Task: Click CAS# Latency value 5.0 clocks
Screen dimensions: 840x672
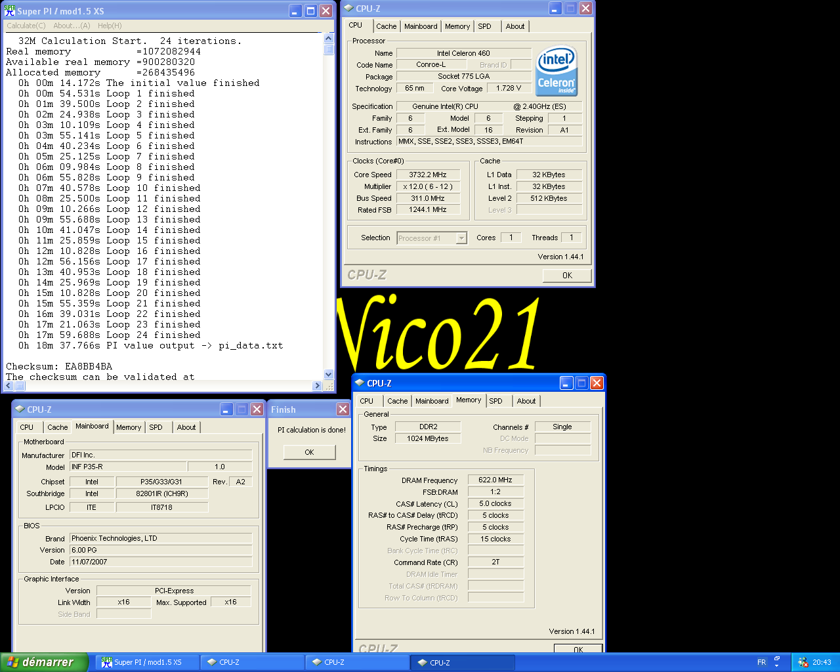Action: (x=495, y=503)
